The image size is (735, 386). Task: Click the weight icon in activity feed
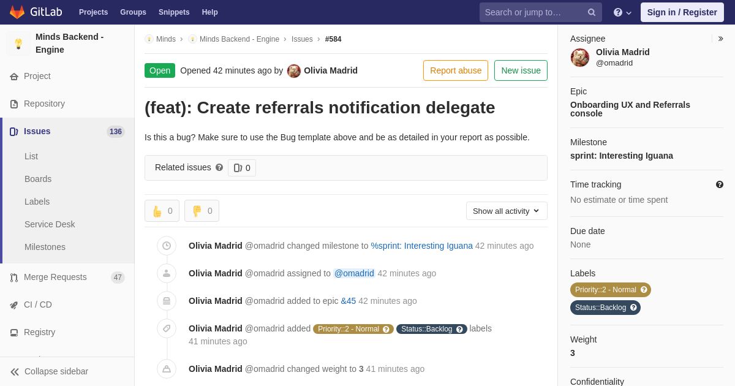tap(167, 369)
